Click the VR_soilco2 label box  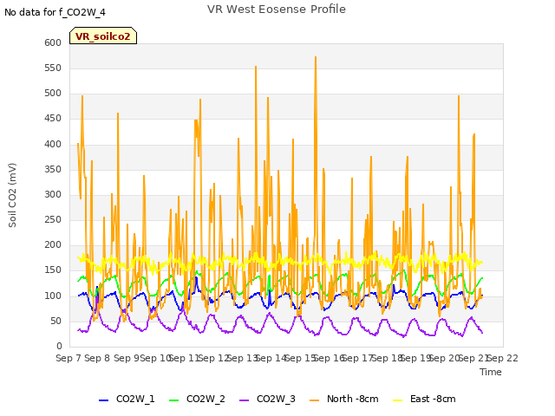[x=103, y=36]
